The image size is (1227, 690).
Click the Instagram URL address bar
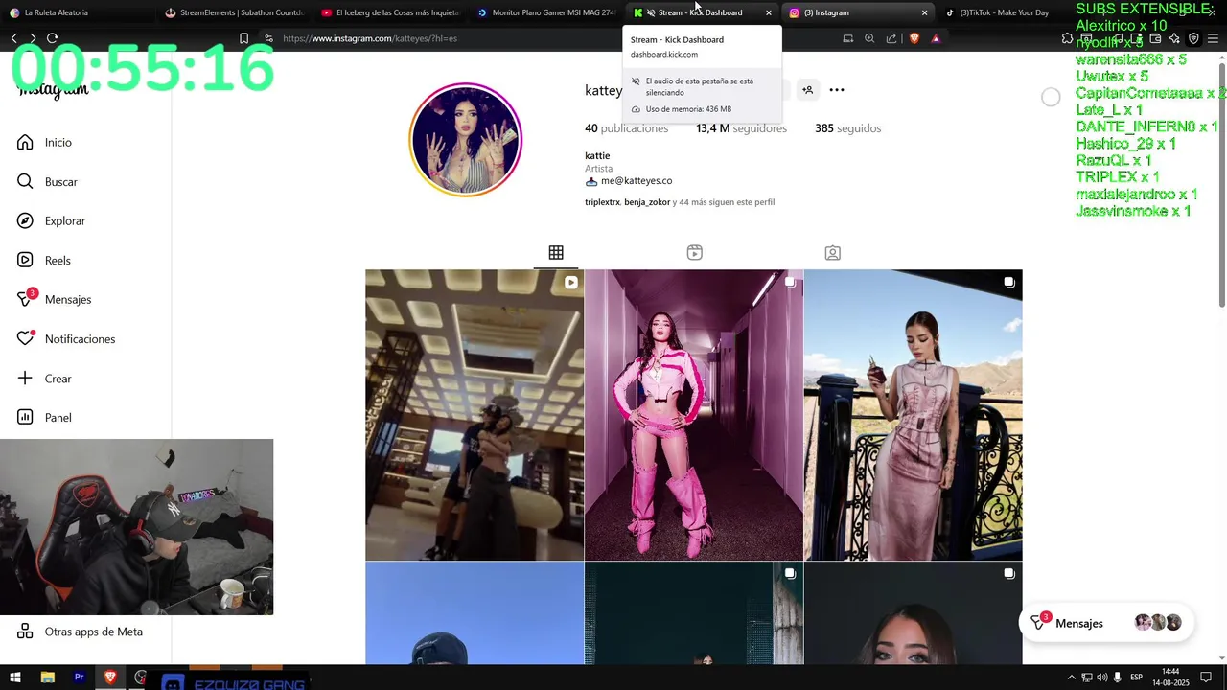546,38
